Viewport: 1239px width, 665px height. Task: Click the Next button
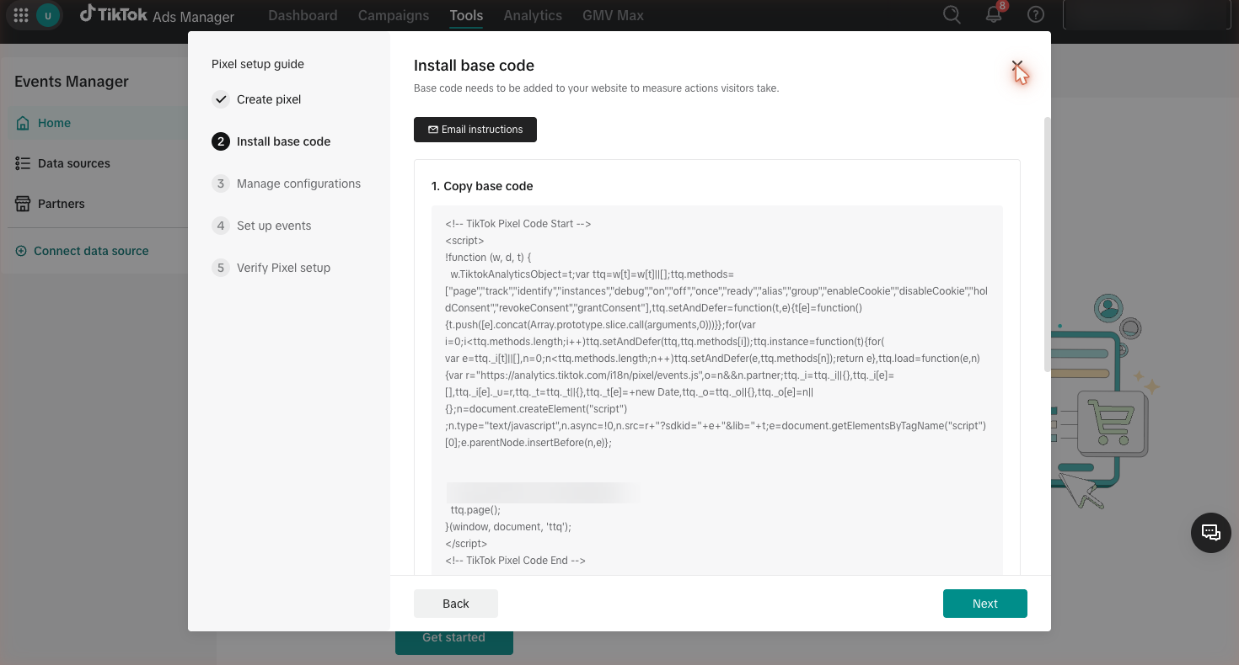click(x=985, y=604)
